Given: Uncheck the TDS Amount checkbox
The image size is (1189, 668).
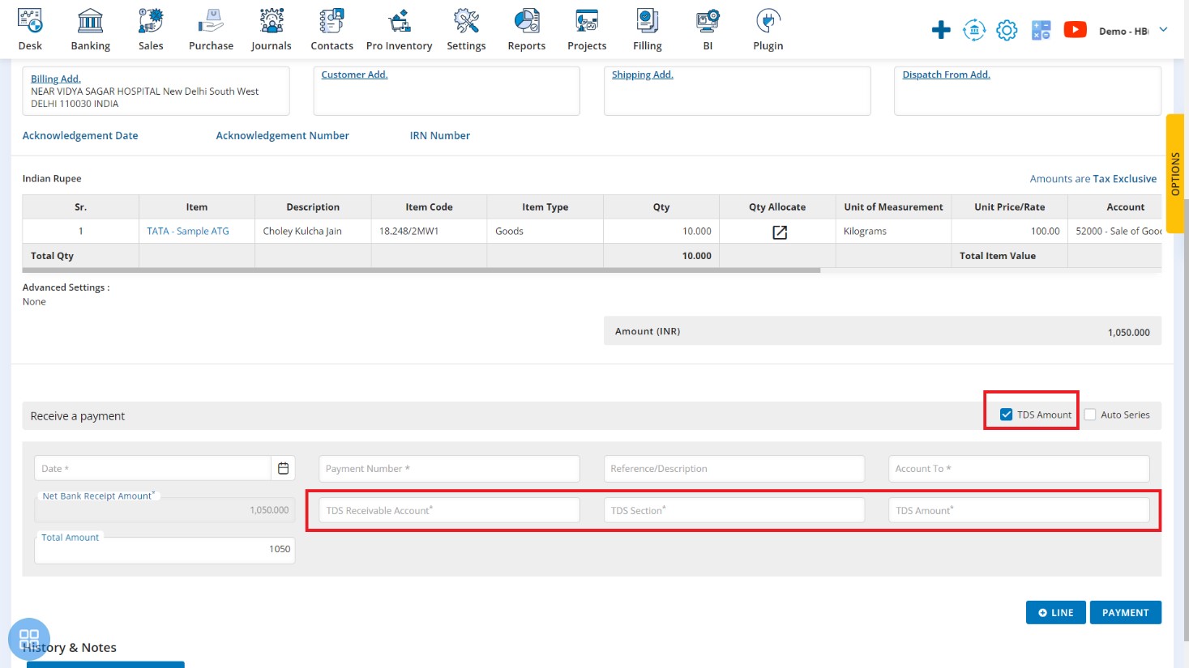Looking at the screenshot, I should tap(1006, 415).
